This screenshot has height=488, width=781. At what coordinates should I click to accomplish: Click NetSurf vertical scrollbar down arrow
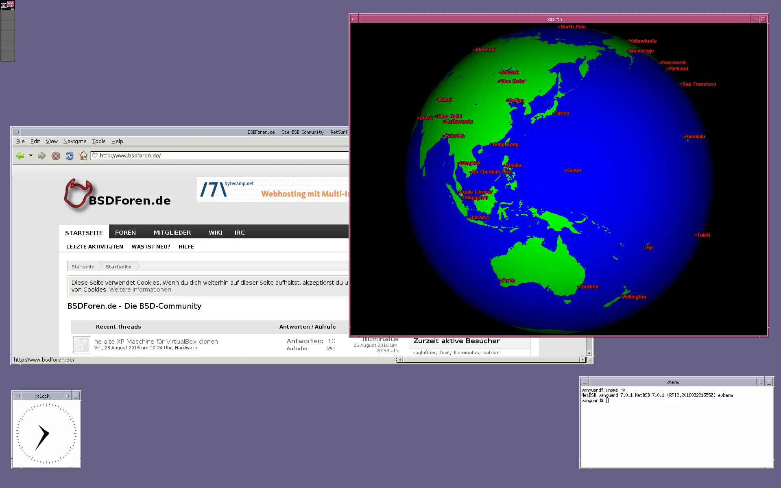(x=589, y=353)
